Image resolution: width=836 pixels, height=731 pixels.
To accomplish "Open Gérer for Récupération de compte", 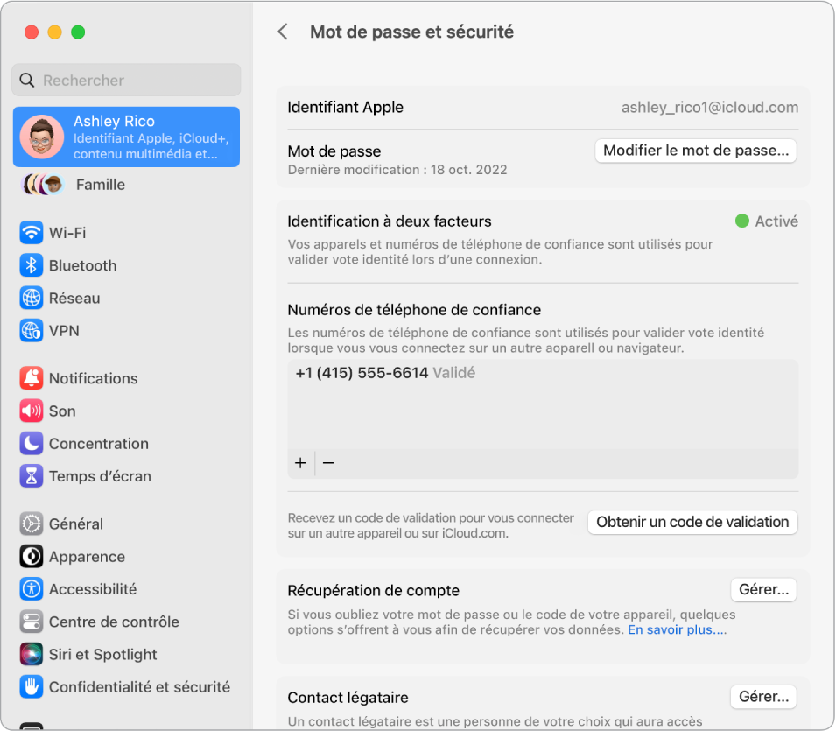I will [x=762, y=589].
